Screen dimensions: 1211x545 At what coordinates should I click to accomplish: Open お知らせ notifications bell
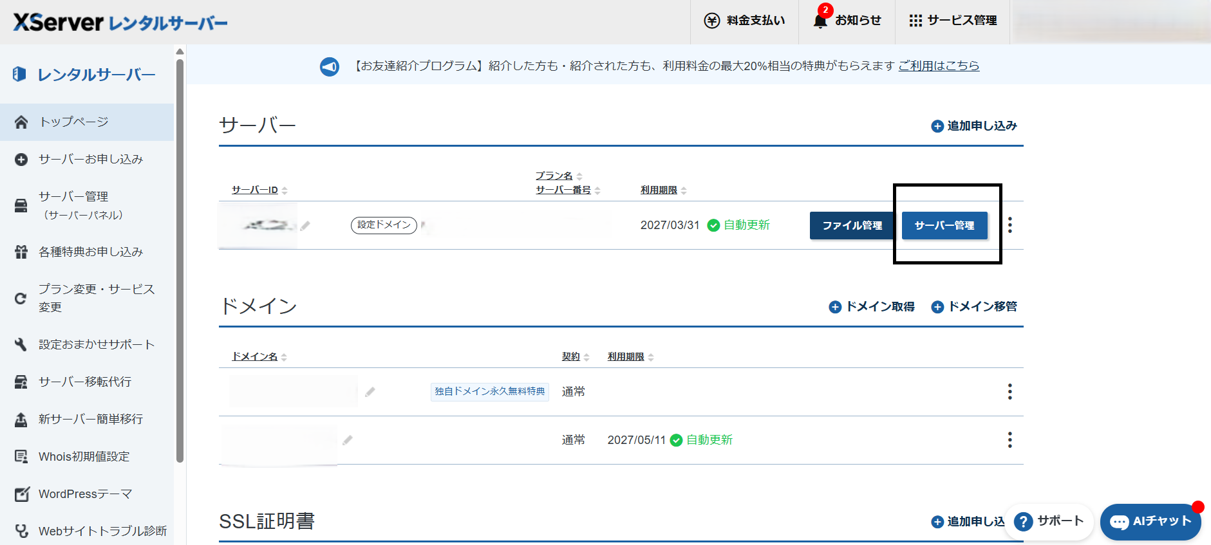(x=847, y=21)
